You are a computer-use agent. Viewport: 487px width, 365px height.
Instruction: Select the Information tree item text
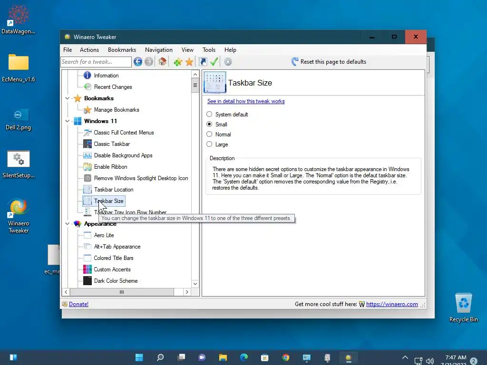[x=106, y=76]
